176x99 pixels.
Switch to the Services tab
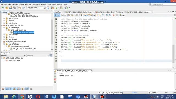pos(20,12)
